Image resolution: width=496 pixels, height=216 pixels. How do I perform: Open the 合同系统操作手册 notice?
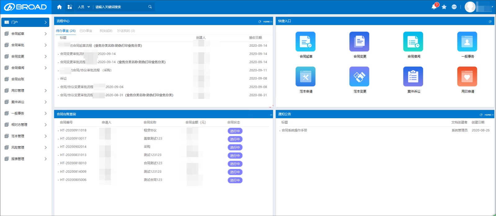tap(294, 130)
